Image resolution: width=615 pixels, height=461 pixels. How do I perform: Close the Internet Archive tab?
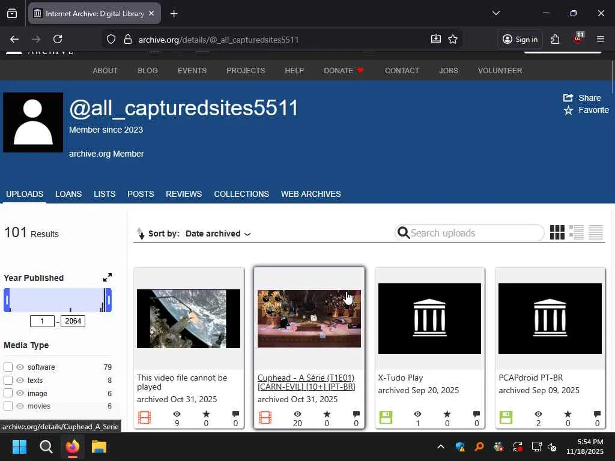coord(151,13)
